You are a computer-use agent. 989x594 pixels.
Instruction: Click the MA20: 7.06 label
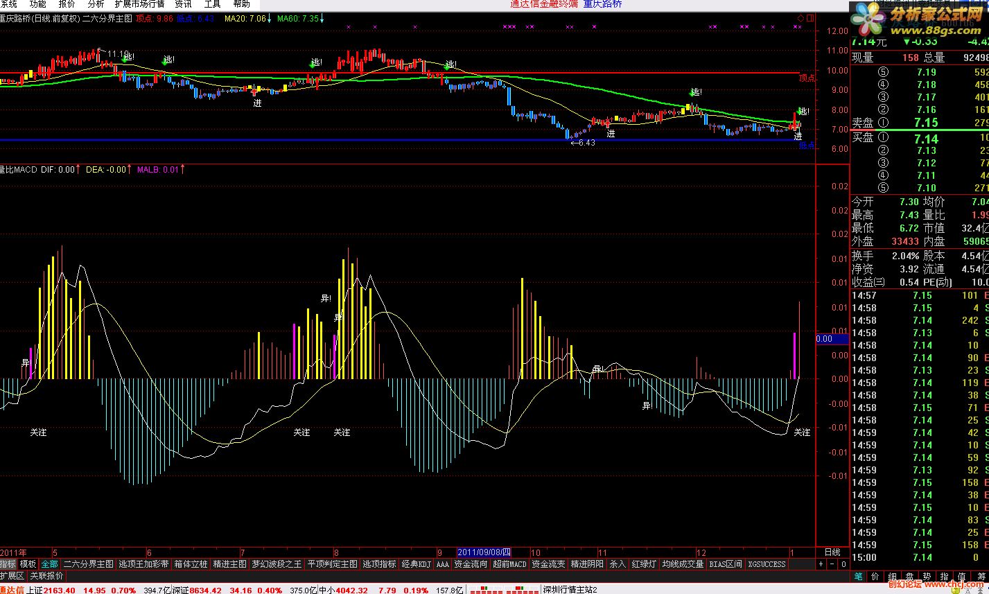tap(245, 19)
